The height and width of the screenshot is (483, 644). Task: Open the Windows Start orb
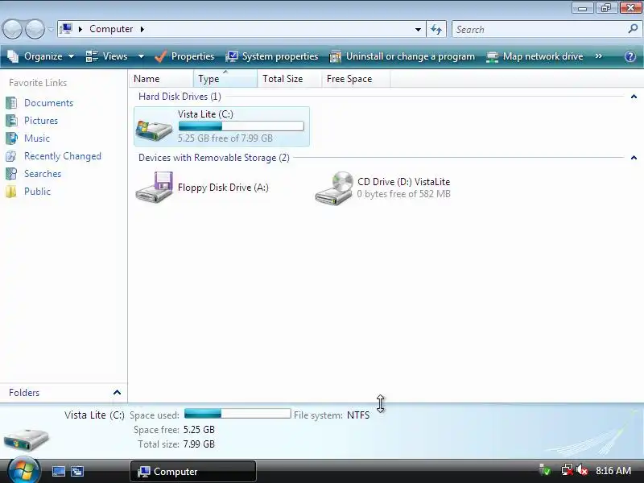(23, 471)
